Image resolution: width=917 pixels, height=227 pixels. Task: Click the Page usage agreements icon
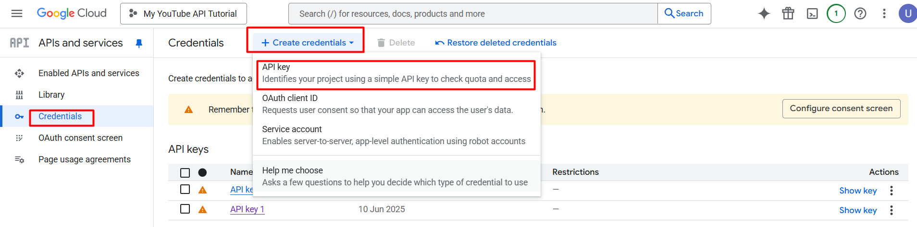(x=19, y=159)
